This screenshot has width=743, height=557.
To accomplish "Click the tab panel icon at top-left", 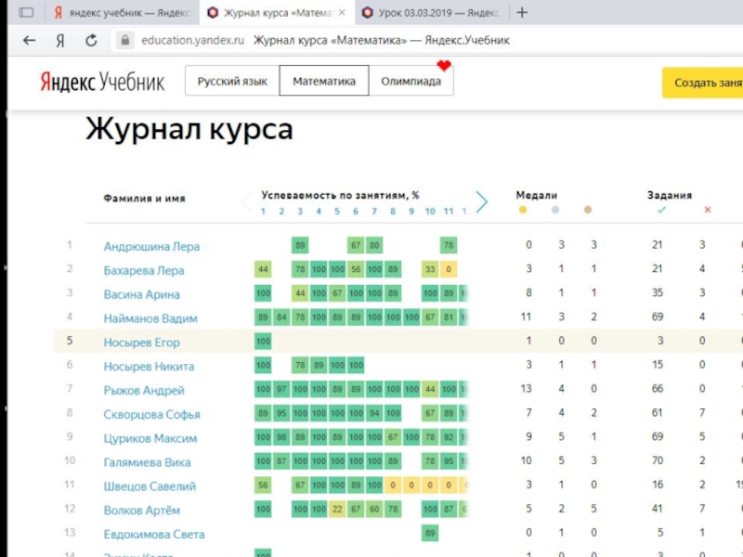I will coord(26,13).
